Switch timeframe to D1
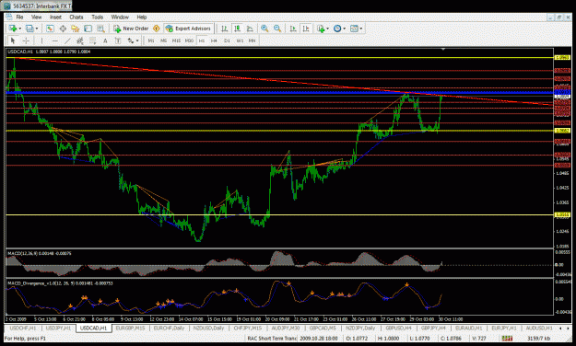Viewport: 576px width, 346px height. click(x=227, y=40)
